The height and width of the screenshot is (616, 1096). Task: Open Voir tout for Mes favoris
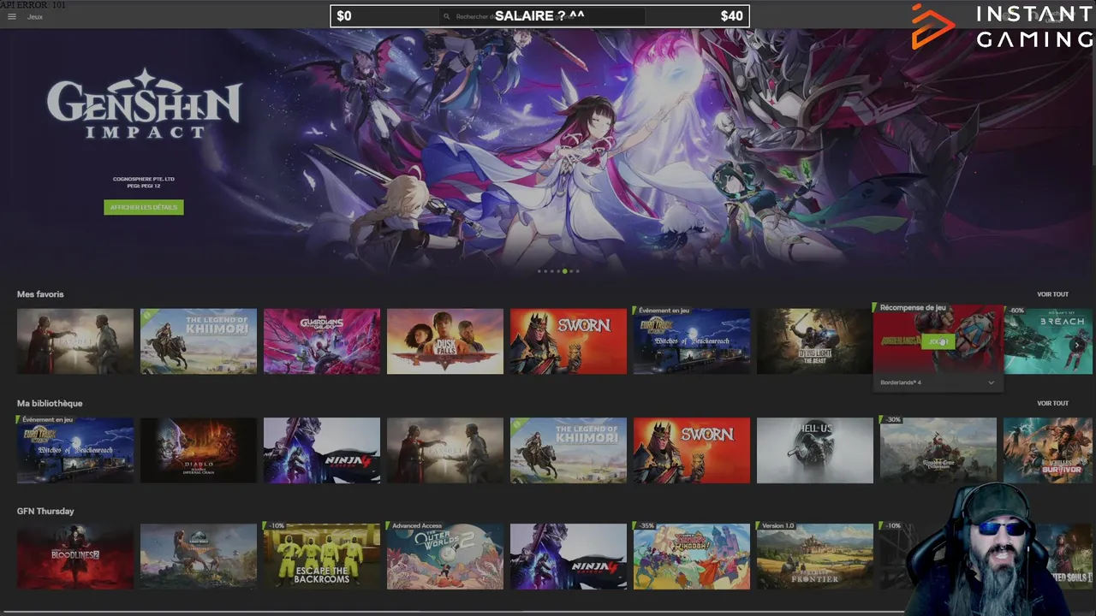click(x=1052, y=294)
